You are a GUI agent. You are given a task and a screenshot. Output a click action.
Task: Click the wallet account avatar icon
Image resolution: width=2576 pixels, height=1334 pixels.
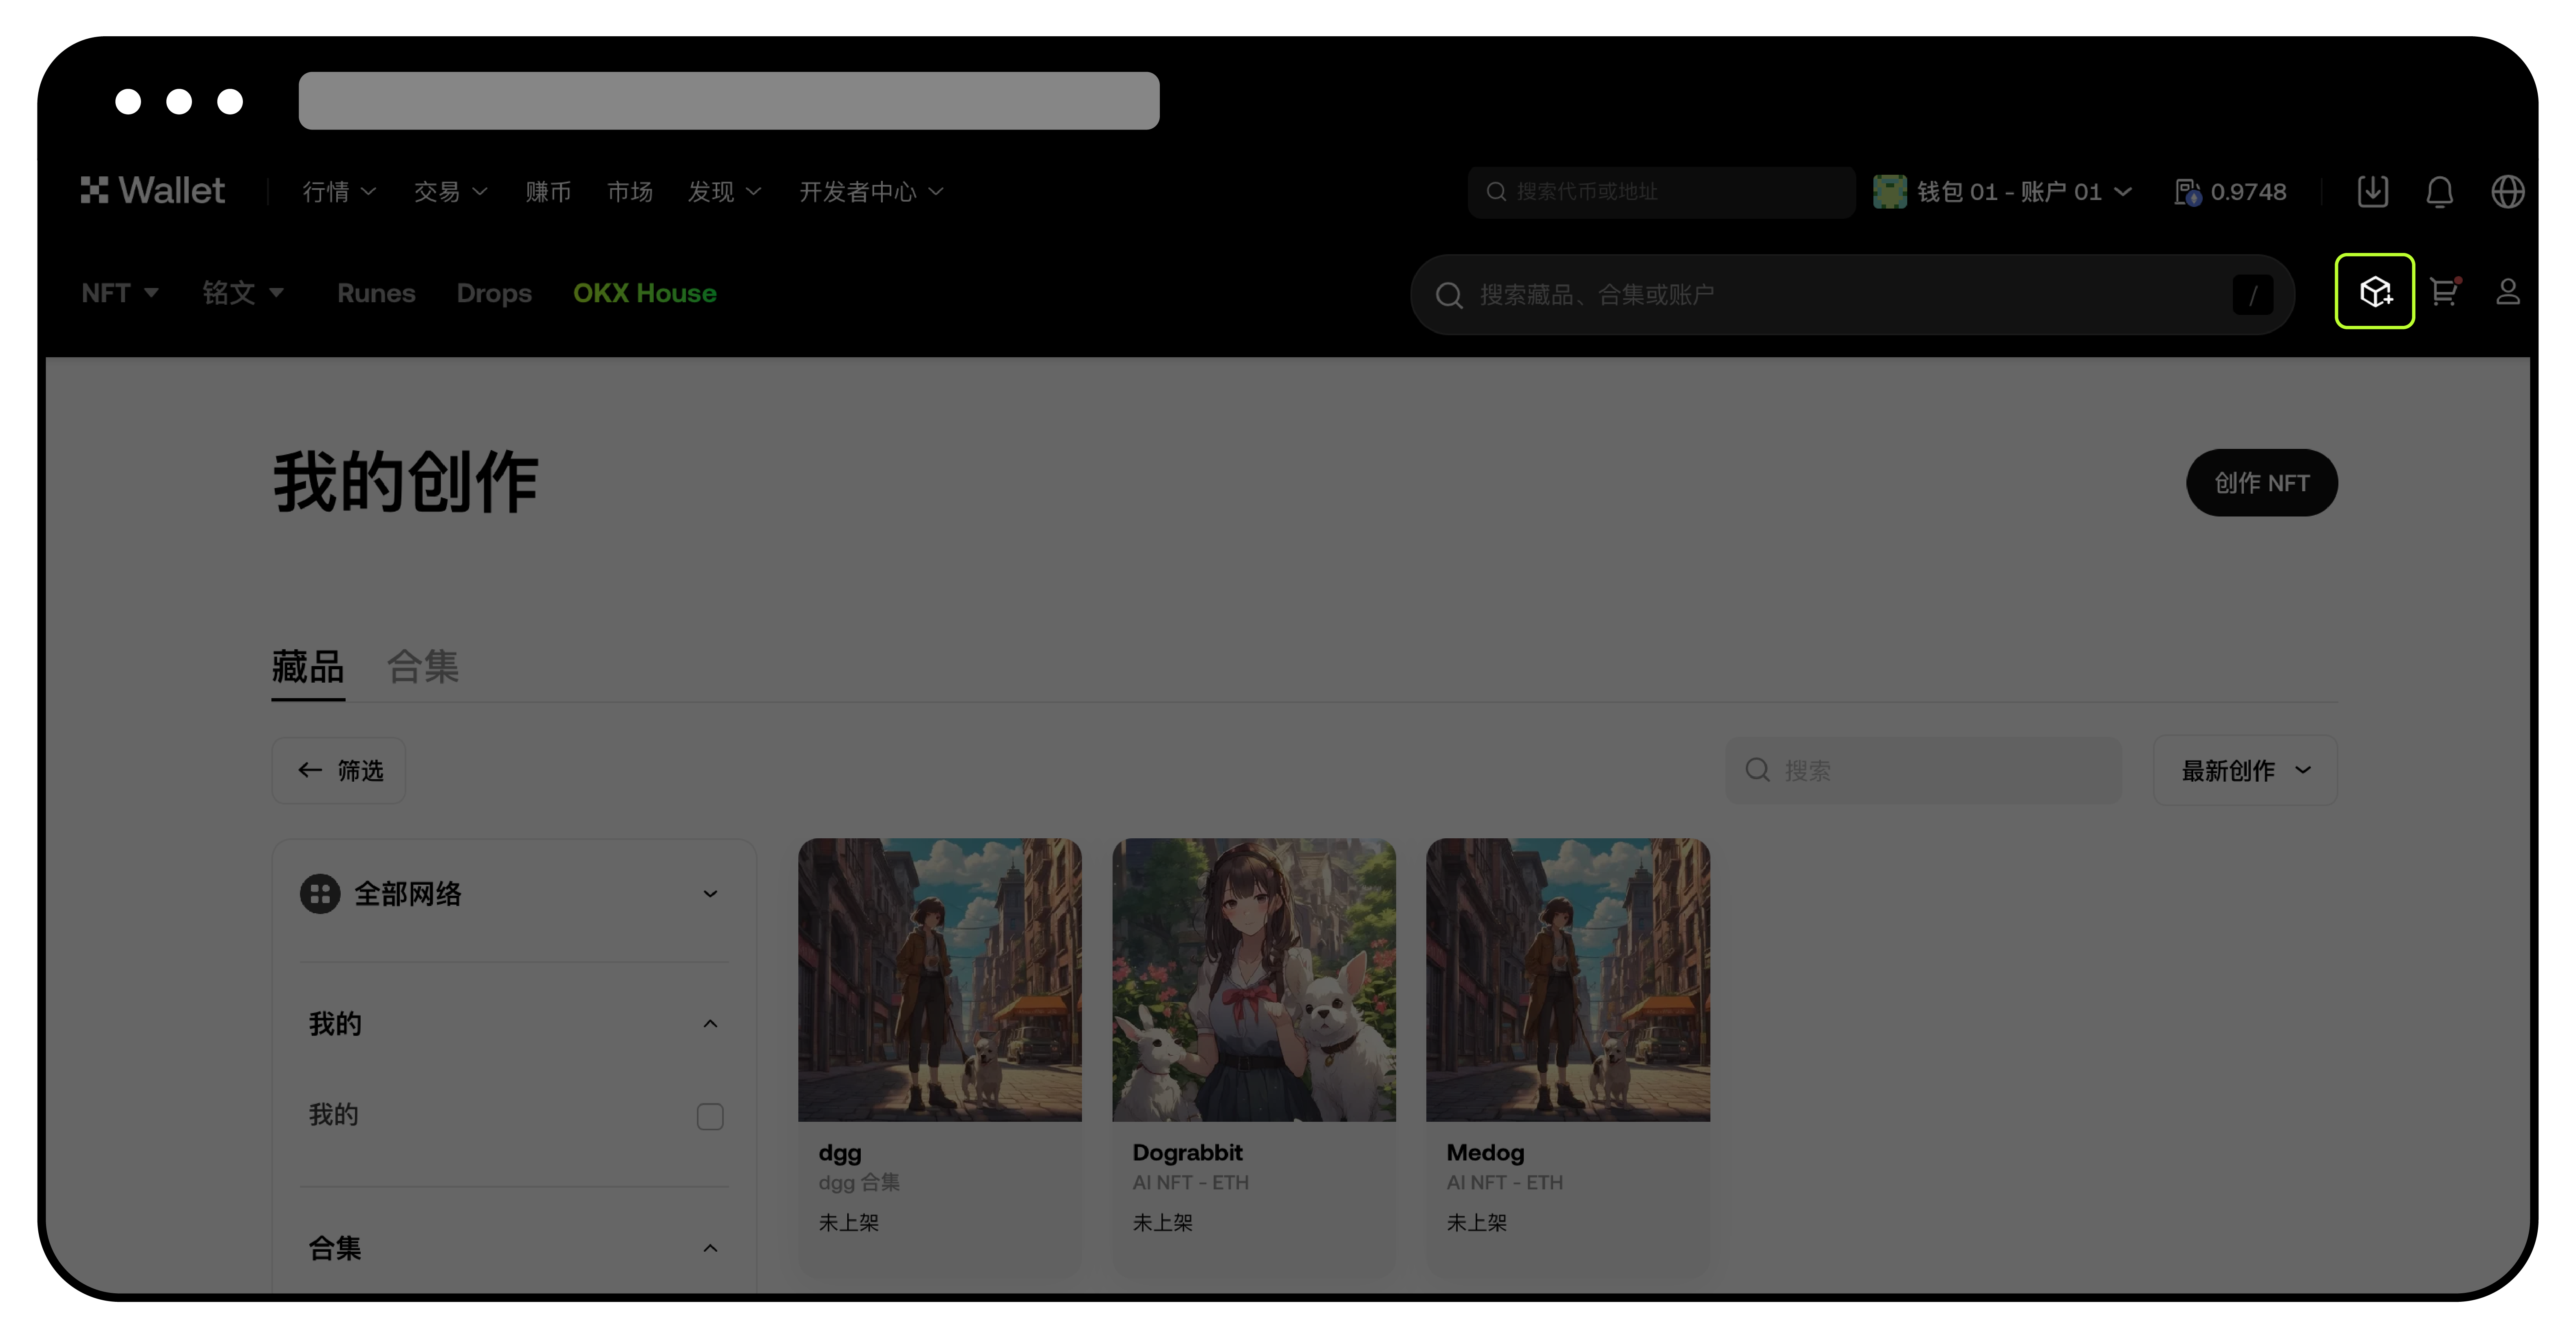point(1890,191)
